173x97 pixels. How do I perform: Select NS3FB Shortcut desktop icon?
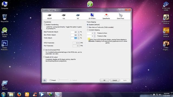pyautogui.click(x=166, y=32)
